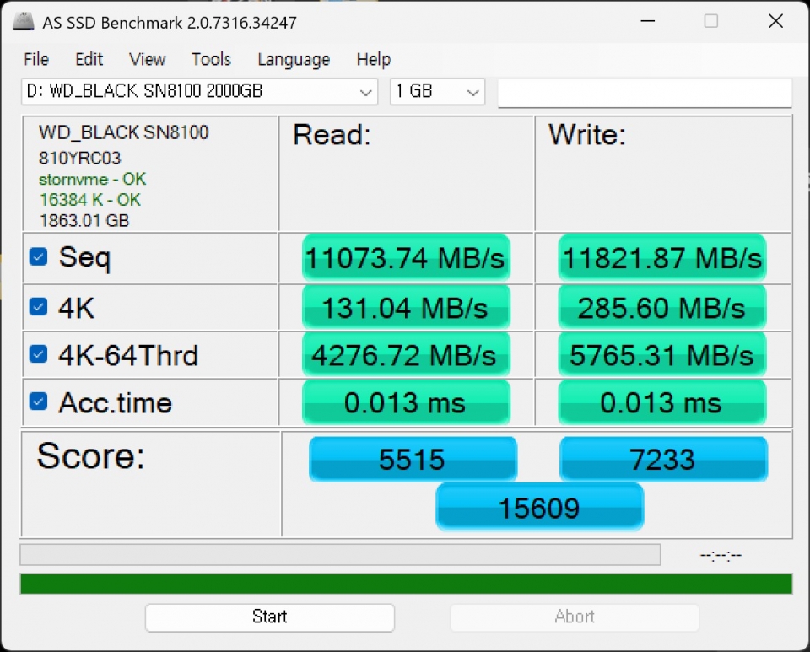Uncheck the 4K test checkbox
The width and height of the screenshot is (810, 652).
[38, 307]
